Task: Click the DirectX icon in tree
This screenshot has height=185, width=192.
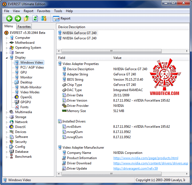Action: pos(12,127)
